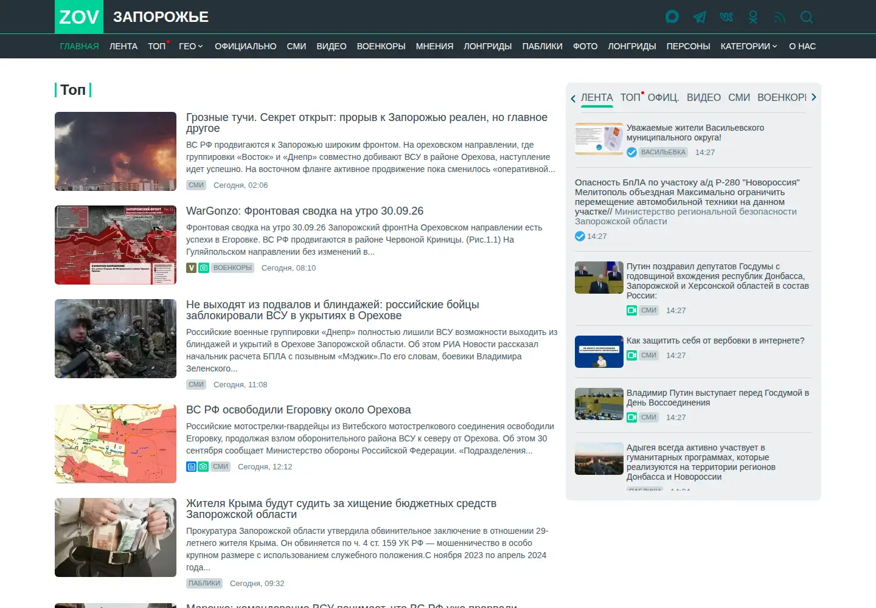The image size is (876, 608).
Task: Click the ПАБЛИКИ tag on Крыма article
Action: [204, 583]
